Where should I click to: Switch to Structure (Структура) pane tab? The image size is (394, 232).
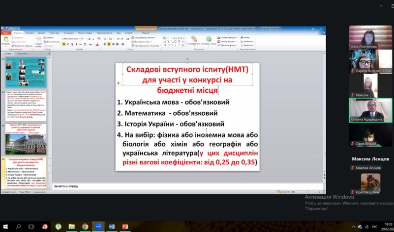pos(22,53)
